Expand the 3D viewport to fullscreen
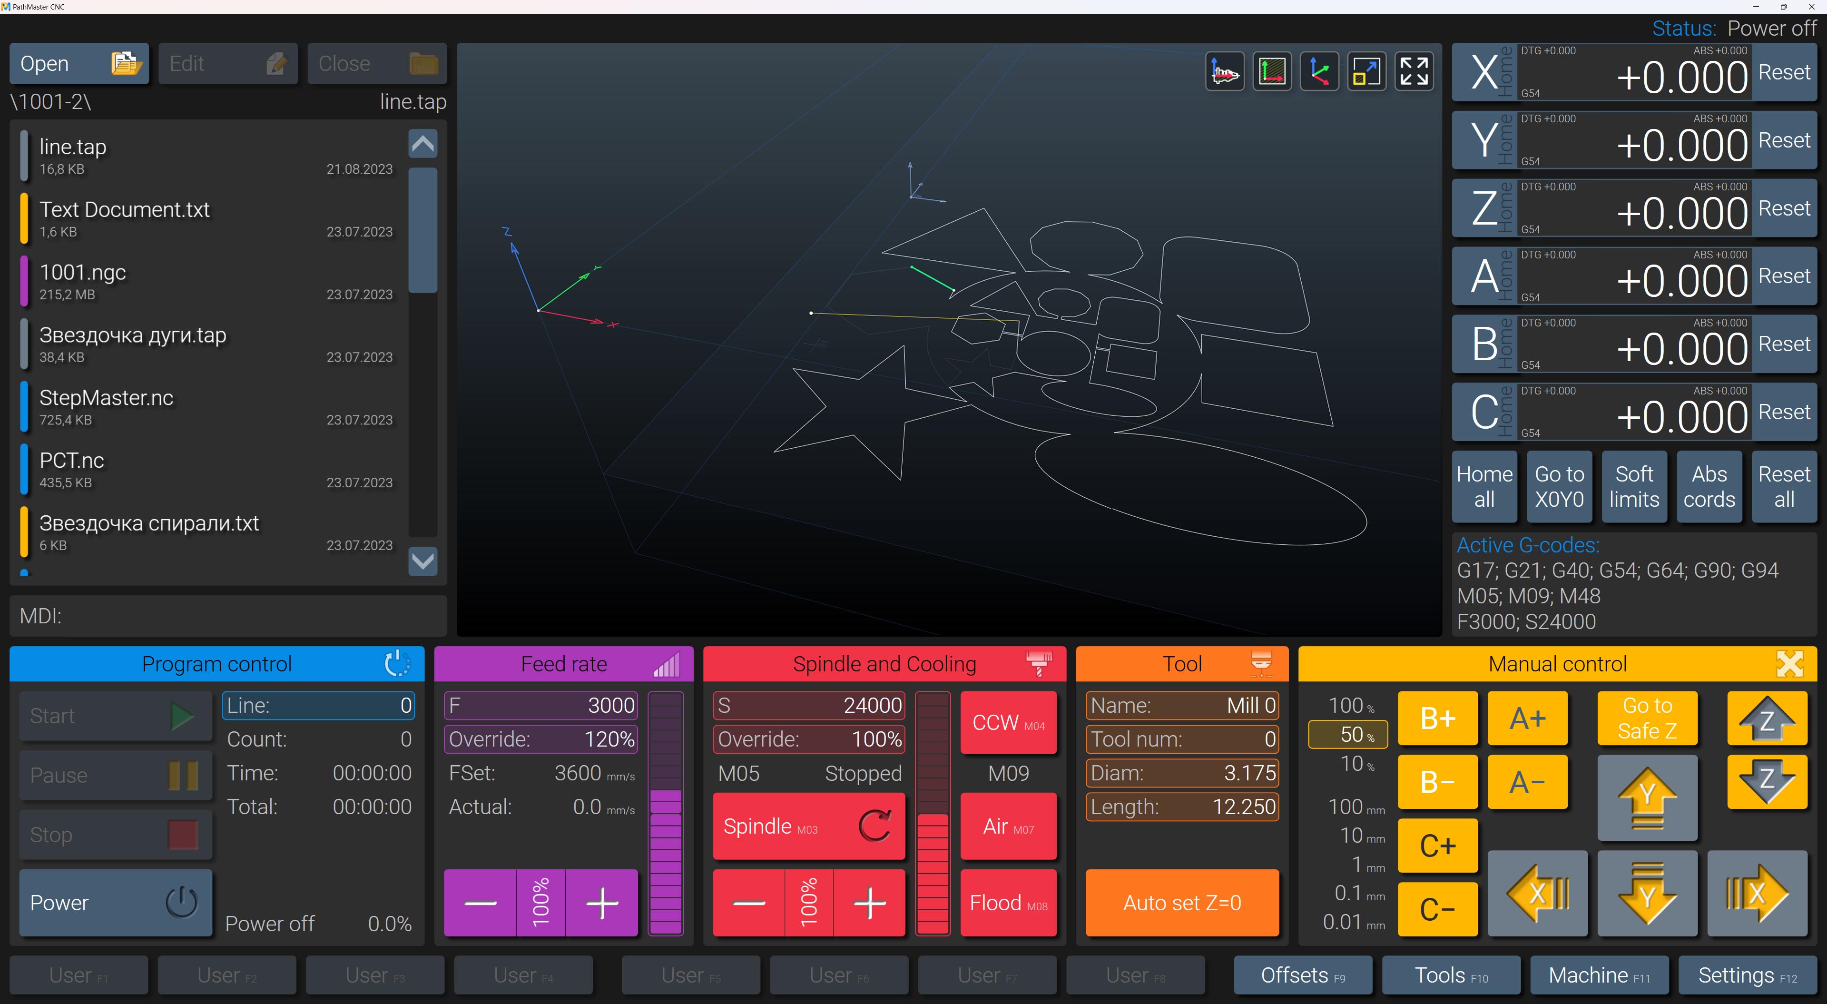 click(1414, 72)
